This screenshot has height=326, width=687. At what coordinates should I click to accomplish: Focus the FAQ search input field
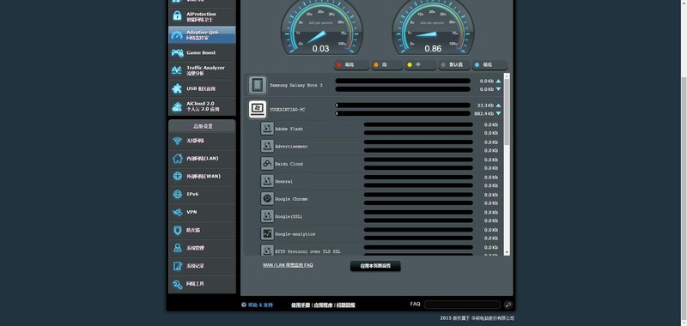coord(462,305)
